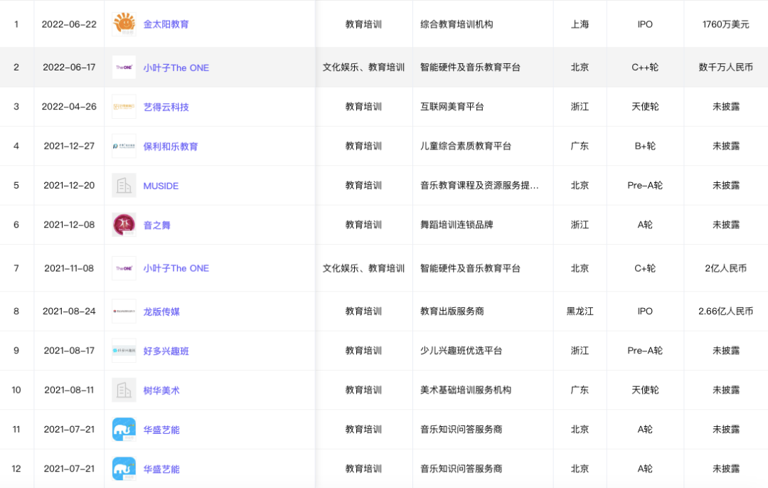
Task: Open the MUSIDE company link
Action: coord(161,186)
